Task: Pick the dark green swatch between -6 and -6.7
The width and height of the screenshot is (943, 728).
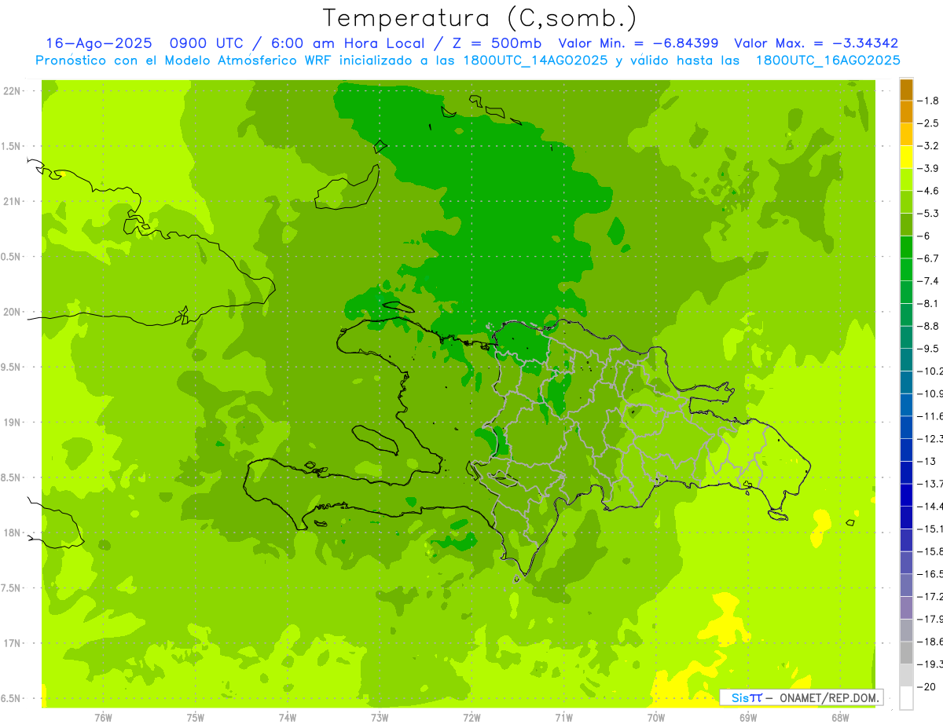Action: pyautogui.click(x=906, y=247)
